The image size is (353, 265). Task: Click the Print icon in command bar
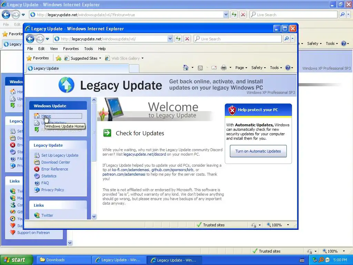point(223,68)
